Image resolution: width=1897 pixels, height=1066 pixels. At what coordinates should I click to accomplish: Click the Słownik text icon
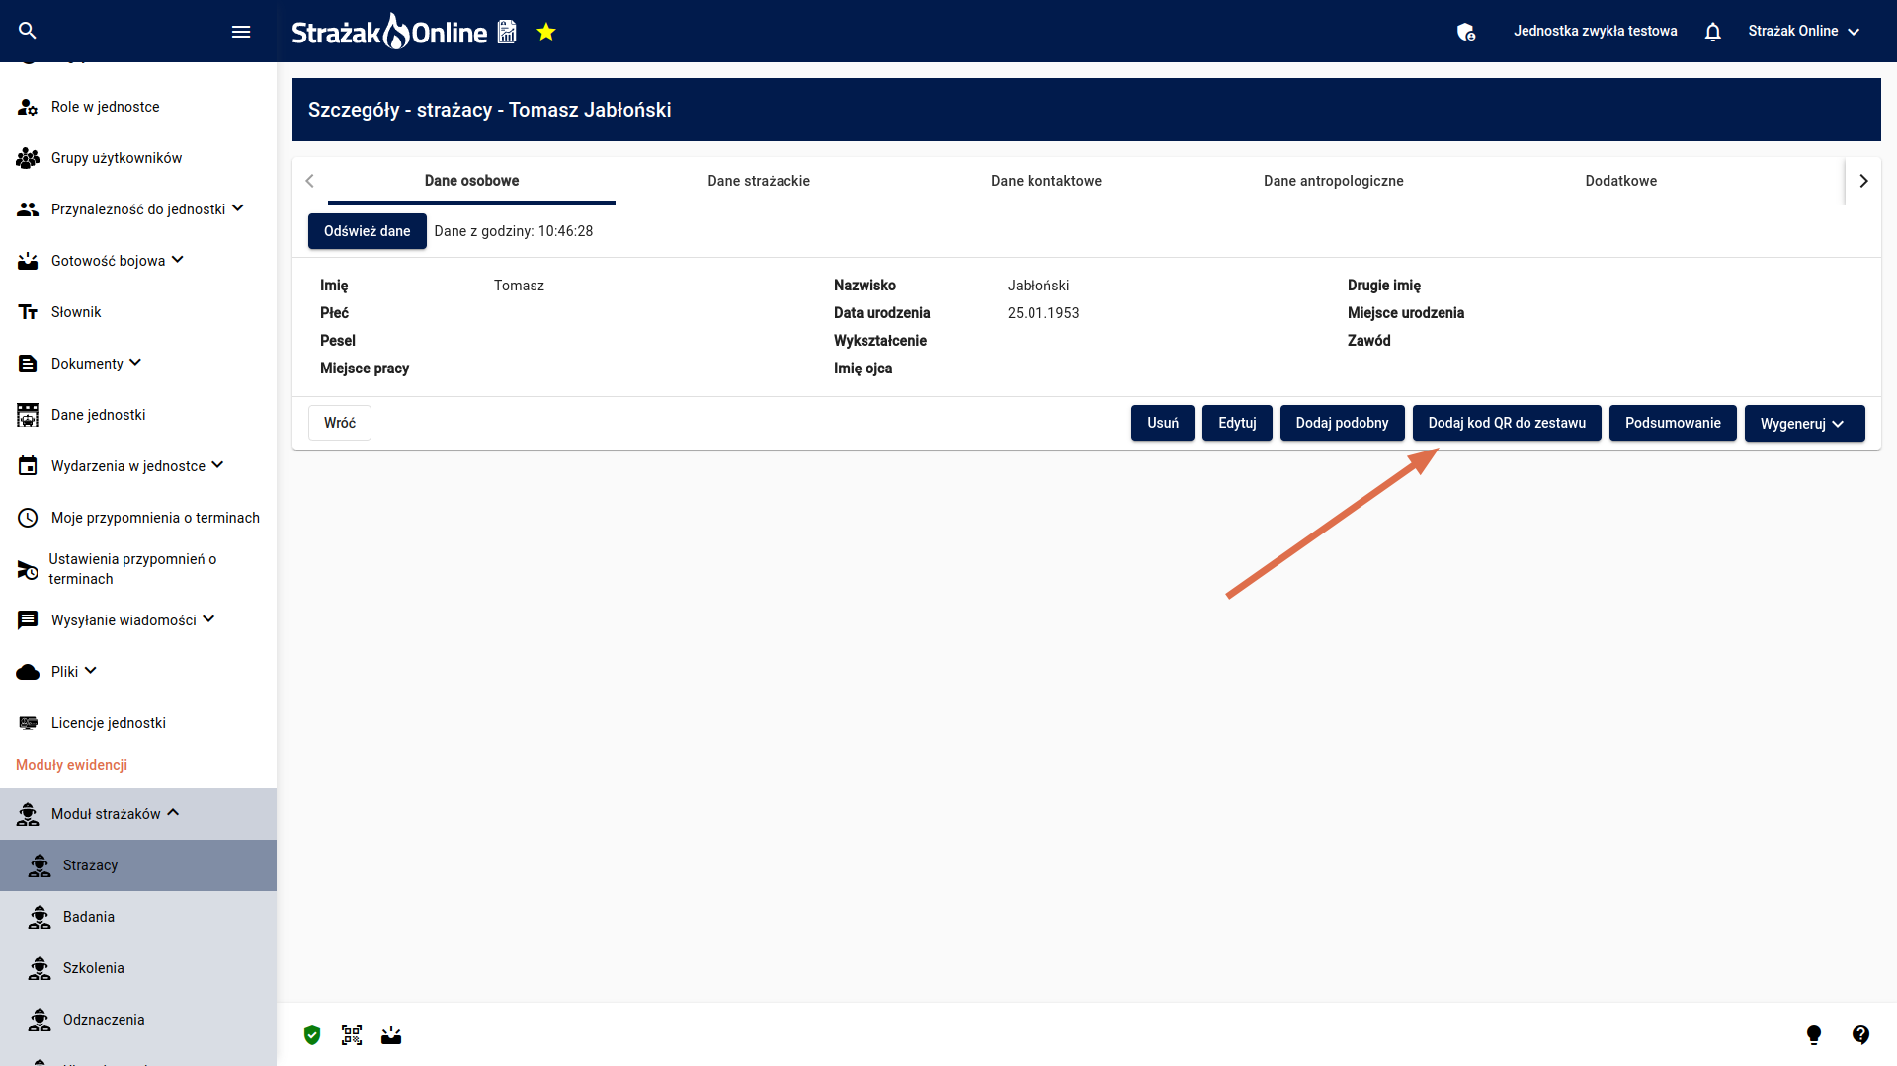tap(28, 312)
